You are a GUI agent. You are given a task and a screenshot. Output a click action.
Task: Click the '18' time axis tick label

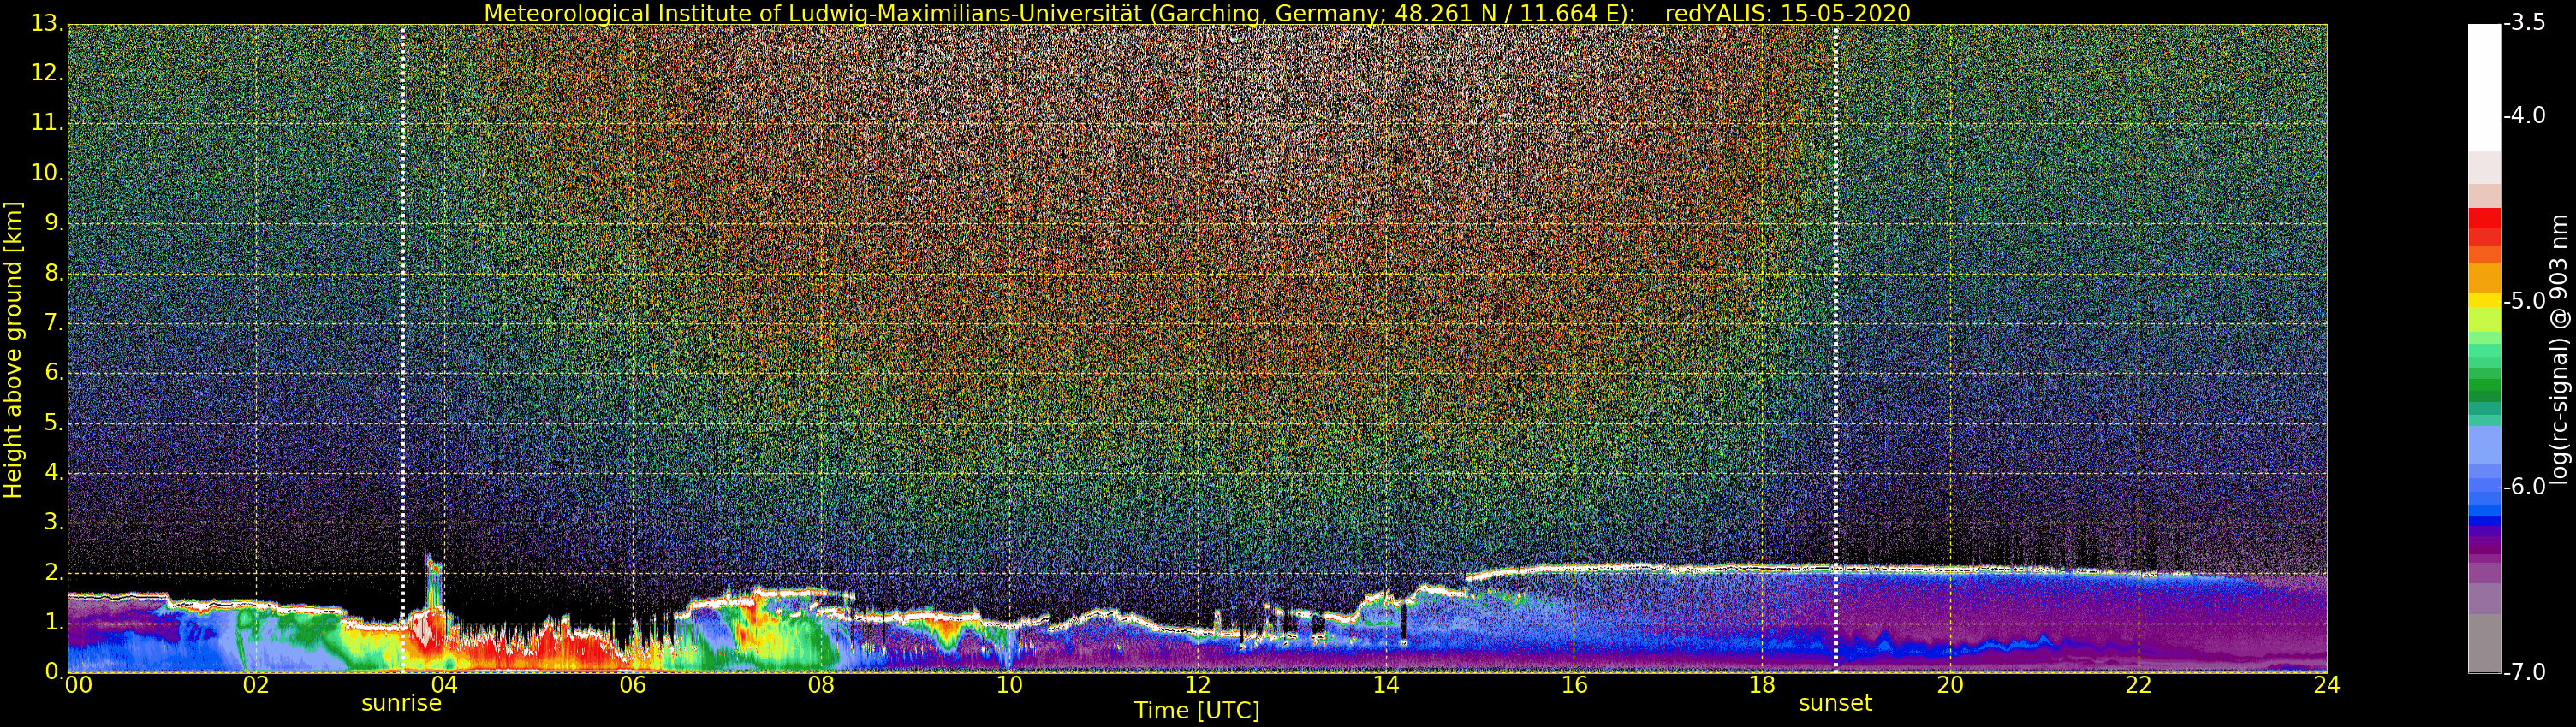coord(1762,685)
